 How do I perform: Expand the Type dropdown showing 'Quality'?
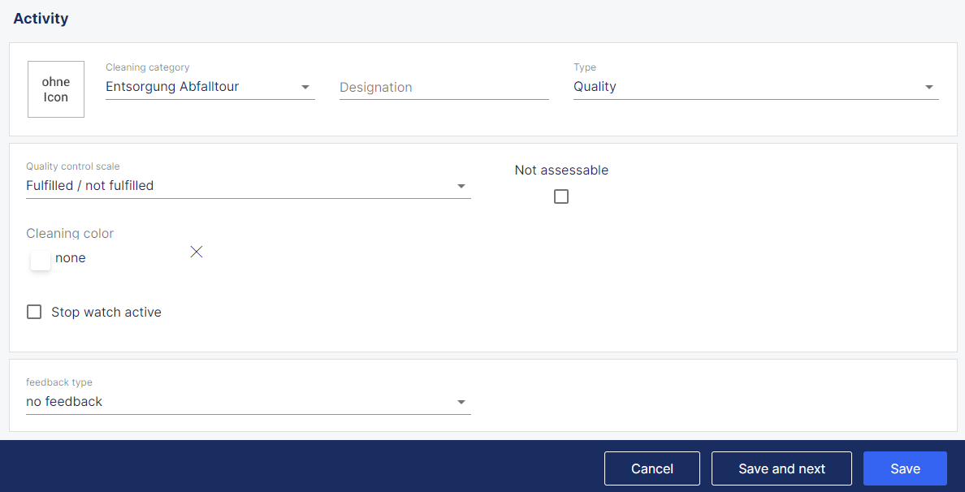pos(747,87)
